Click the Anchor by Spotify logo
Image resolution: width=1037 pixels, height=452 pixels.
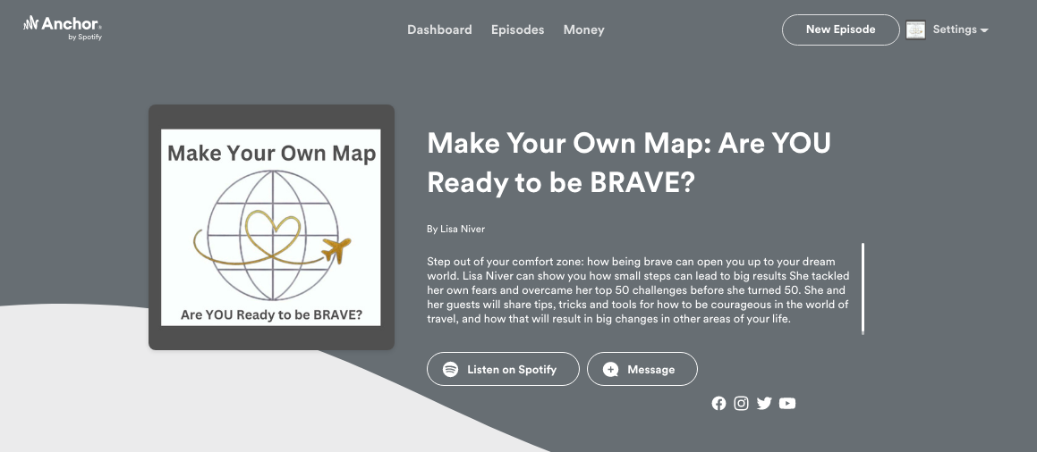point(63,28)
